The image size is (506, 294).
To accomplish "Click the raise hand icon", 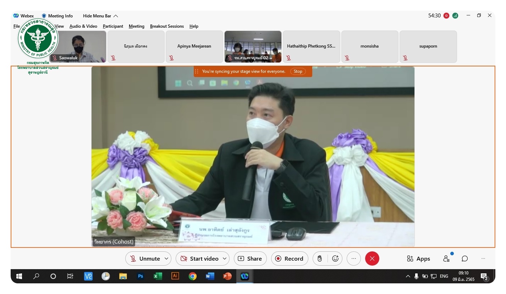I will tap(319, 258).
